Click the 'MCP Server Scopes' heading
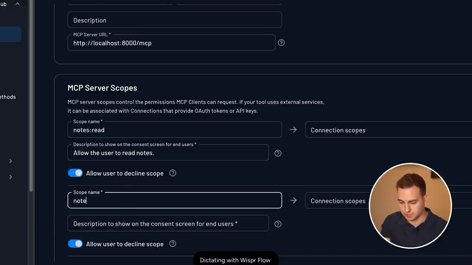The width and height of the screenshot is (472, 265). pyautogui.click(x=103, y=88)
